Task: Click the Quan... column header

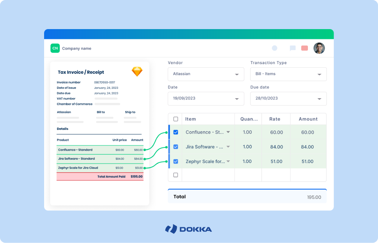Action: click(x=249, y=119)
